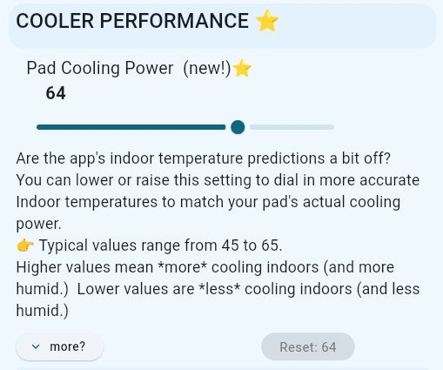Click the '(new!)' text in the slider label
Image resolution: width=443 pixels, height=370 pixels.
pyautogui.click(x=207, y=69)
